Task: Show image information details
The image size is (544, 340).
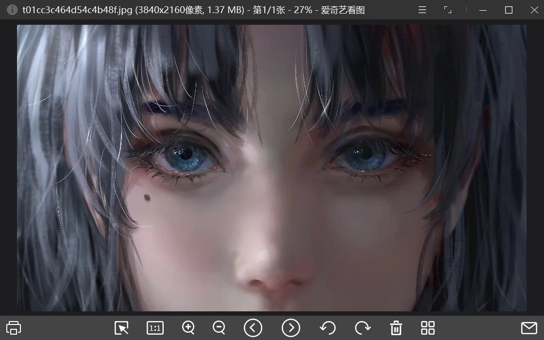Action: click(12, 9)
